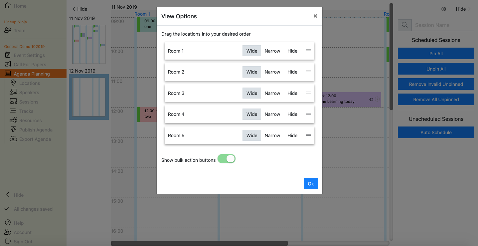This screenshot has width=478, height=246.
Task: Collapse the right panel with Hide chevron
Action: pos(464,9)
